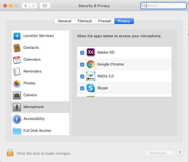Click the Skype app icon

[x=91, y=88]
